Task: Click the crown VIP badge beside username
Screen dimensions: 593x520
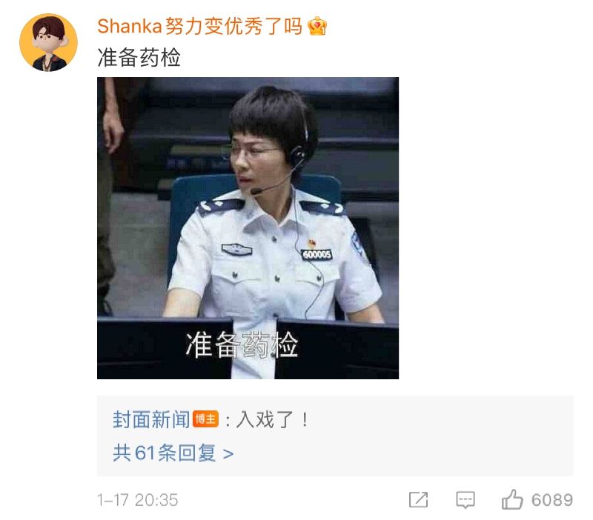Action: (317, 27)
